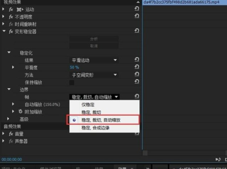Toggle fx icon for 声像器 effect
227x169 pixels.
click(11, 141)
